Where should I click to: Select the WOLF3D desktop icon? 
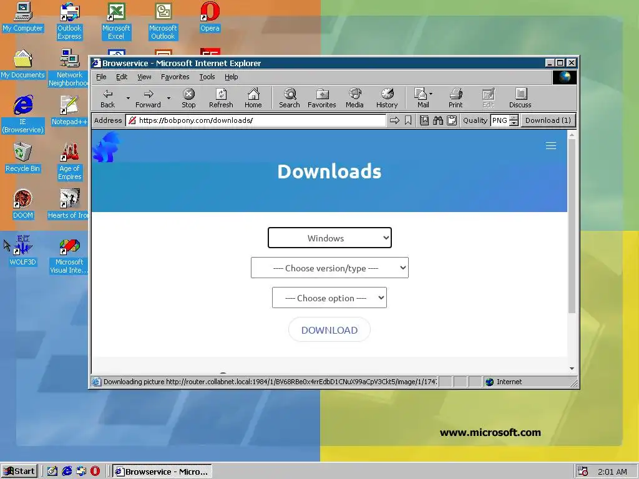[23, 251]
